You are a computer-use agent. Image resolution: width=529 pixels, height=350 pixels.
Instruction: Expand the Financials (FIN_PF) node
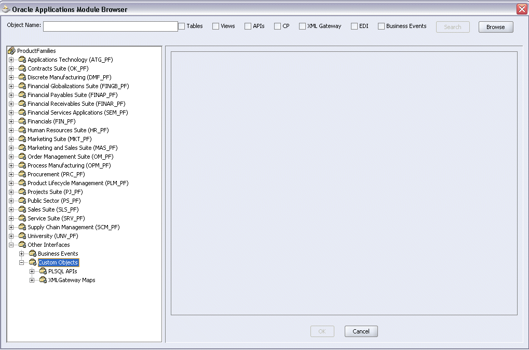(11, 122)
